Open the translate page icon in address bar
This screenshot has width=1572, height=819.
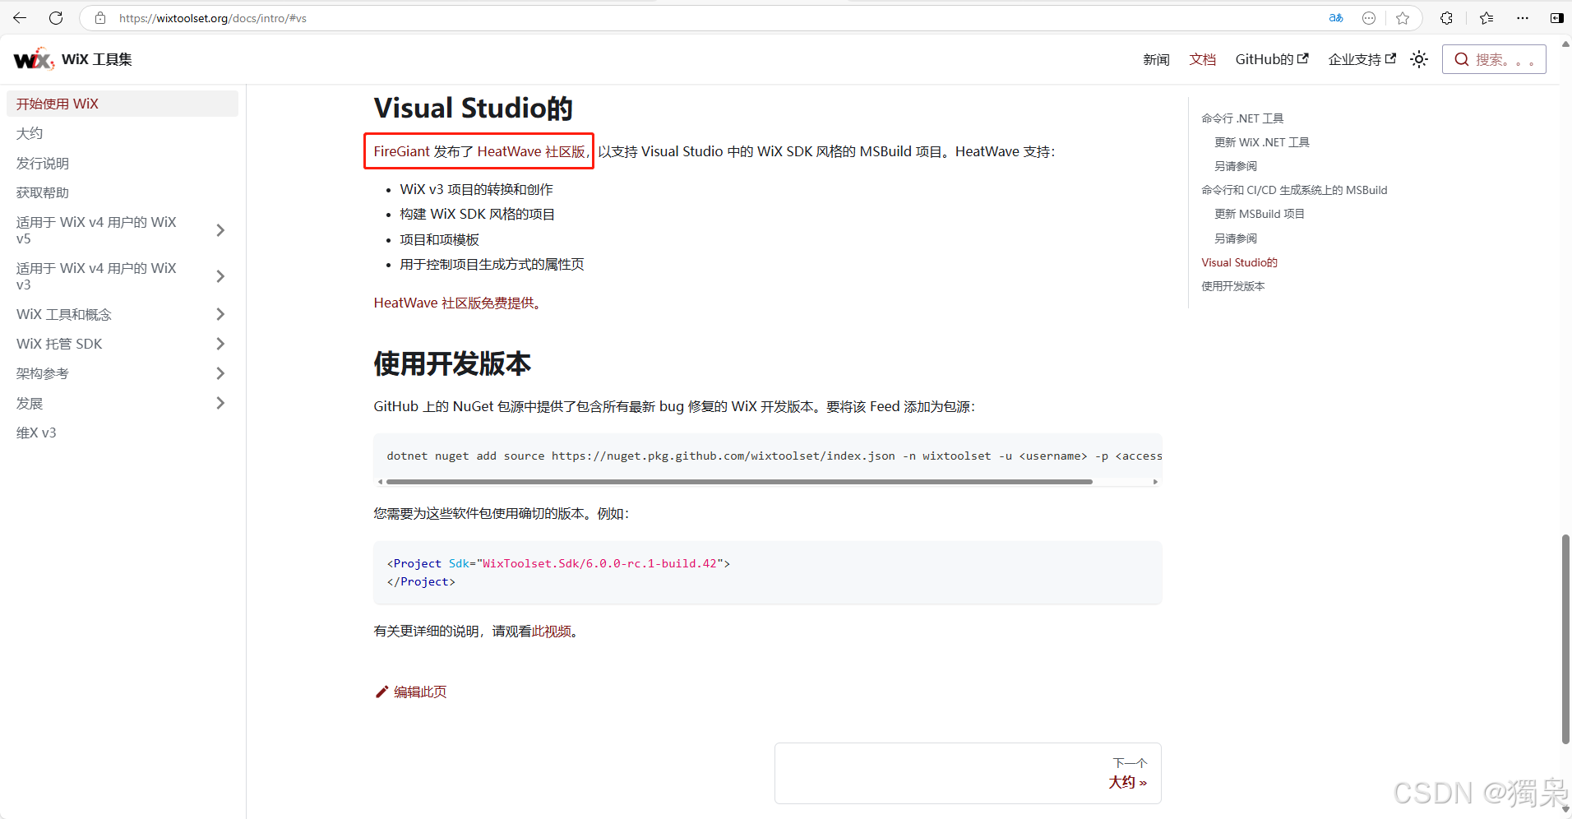pos(1336,17)
